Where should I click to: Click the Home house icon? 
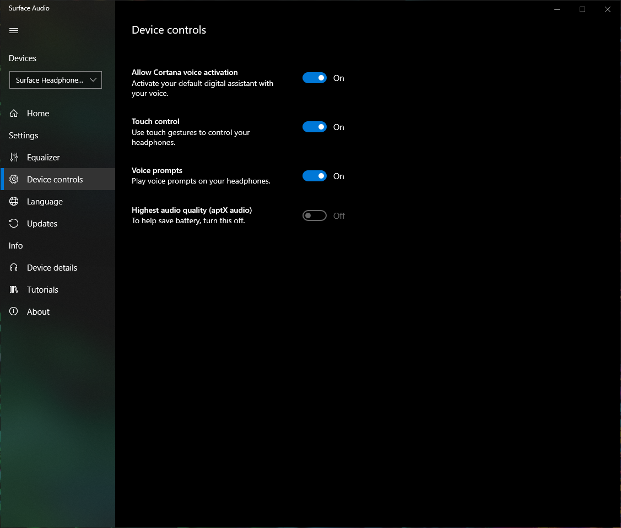point(14,114)
